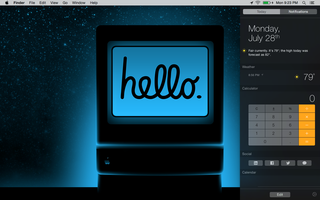Open the Wi-Fi status menu
The image size is (320, 200).
(258, 3)
